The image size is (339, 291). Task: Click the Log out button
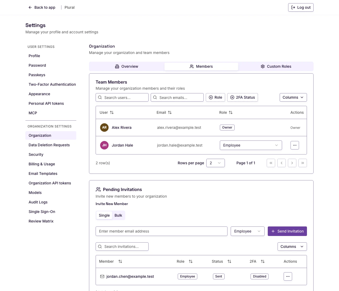click(x=301, y=7)
